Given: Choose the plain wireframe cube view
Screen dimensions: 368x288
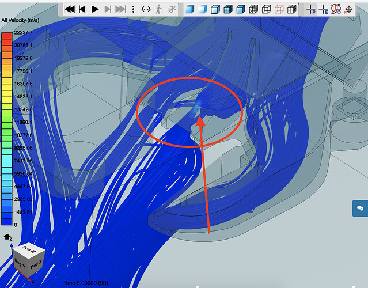Looking at the screenshot, I should pos(266,9).
